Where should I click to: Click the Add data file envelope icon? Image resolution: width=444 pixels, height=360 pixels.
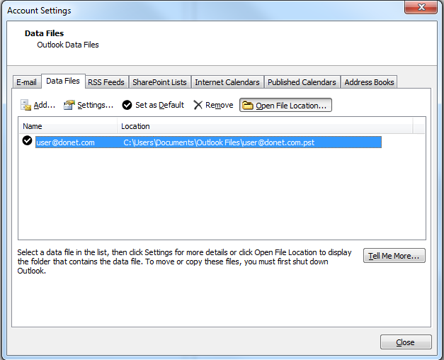click(25, 105)
